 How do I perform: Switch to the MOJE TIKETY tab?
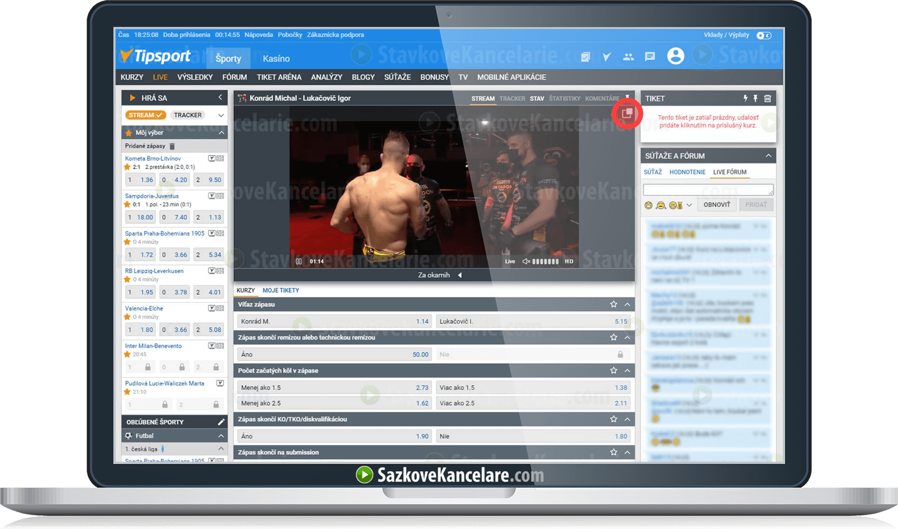281,290
